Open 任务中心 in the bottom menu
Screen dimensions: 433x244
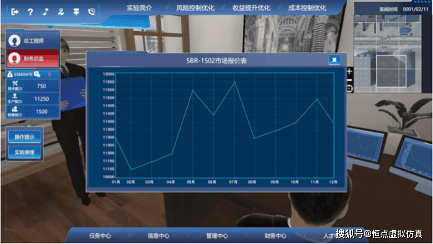point(100,236)
